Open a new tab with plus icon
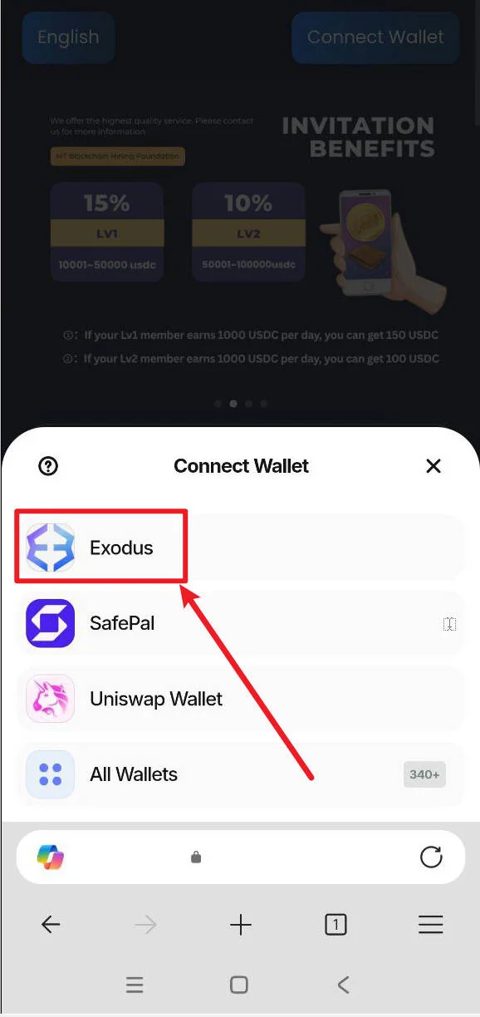 click(241, 924)
